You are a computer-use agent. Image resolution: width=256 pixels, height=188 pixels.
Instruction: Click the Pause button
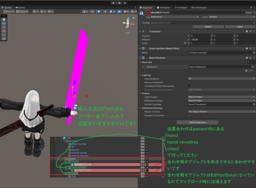pos(119,3)
